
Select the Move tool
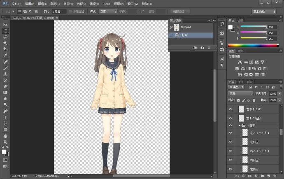click(x=6, y=25)
